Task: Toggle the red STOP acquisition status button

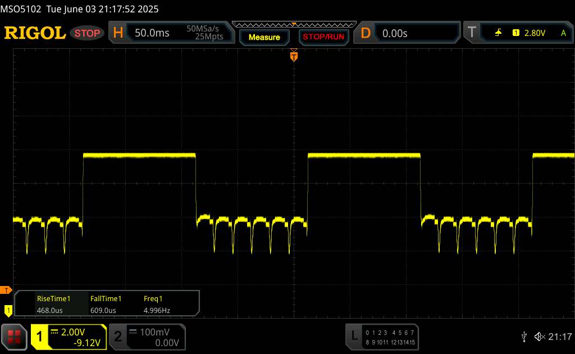Action: pos(87,33)
